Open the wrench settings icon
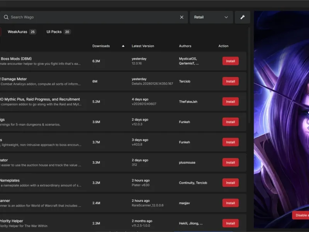The image size is (309, 232). pyautogui.click(x=243, y=17)
